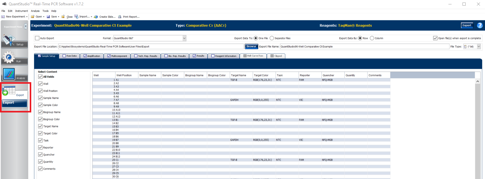Image resolution: width=485 pixels, height=179 pixels.
Task: Click the Import toolbar icon
Action: 76,17
